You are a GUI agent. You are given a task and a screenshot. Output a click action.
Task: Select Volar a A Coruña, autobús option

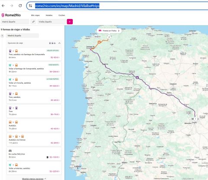point(34,82)
